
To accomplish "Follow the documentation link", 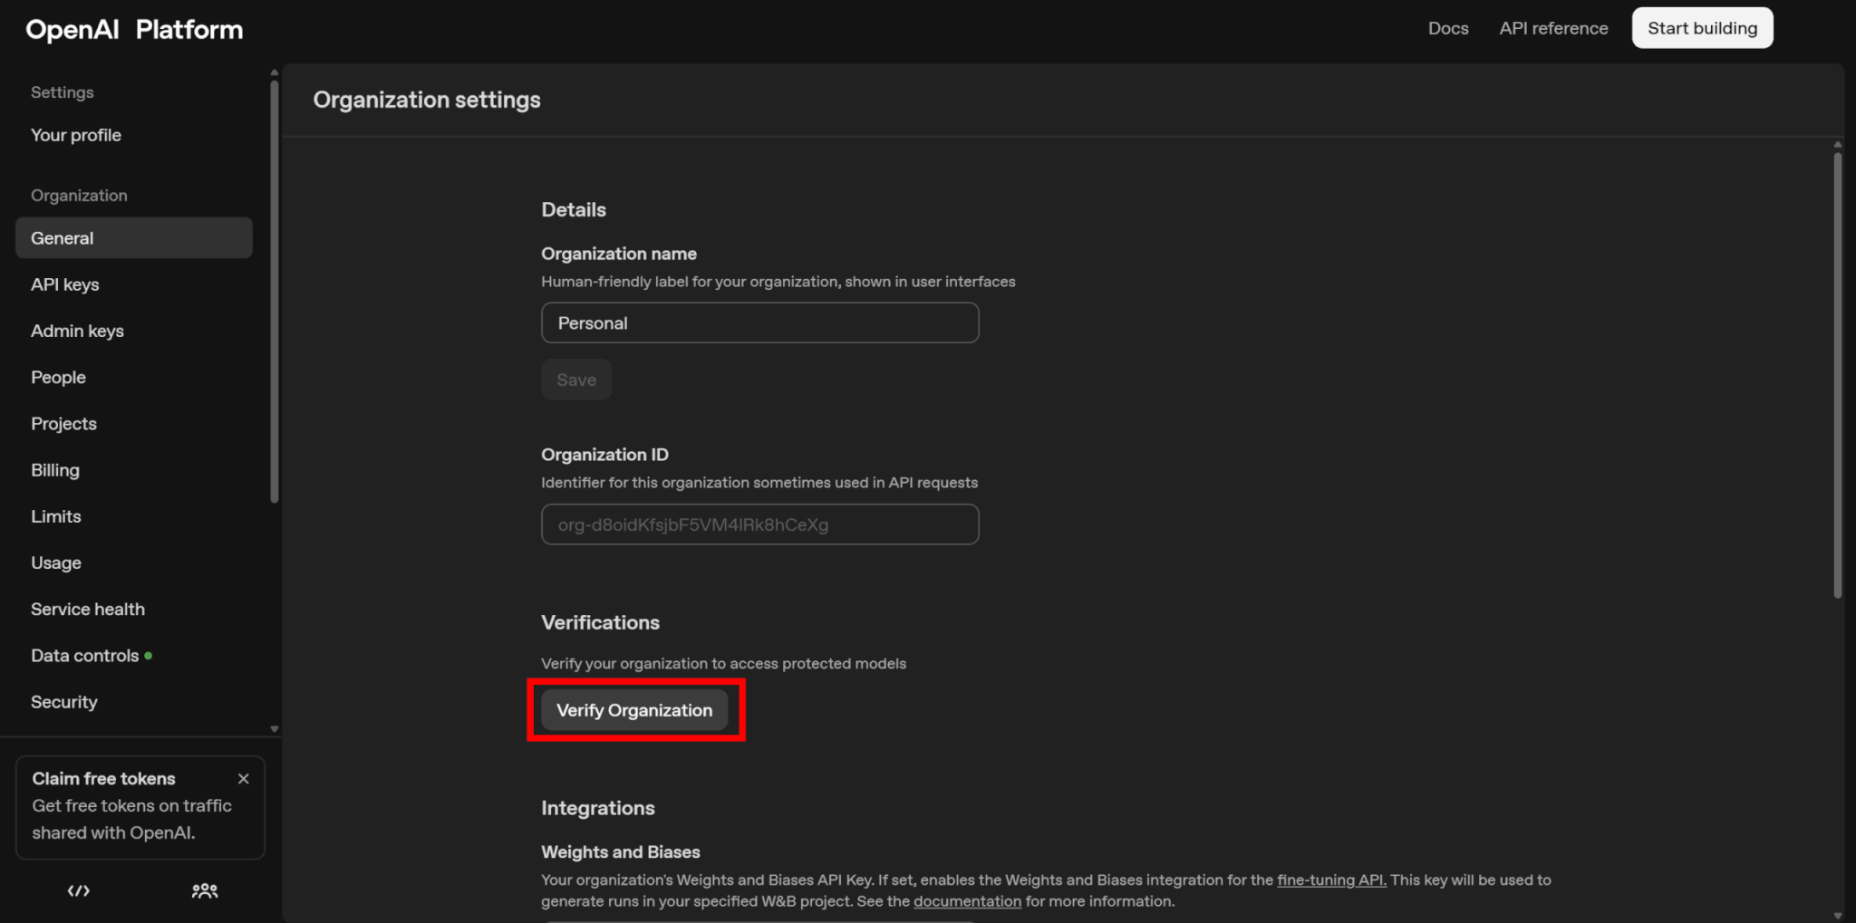I will (x=967, y=902).
